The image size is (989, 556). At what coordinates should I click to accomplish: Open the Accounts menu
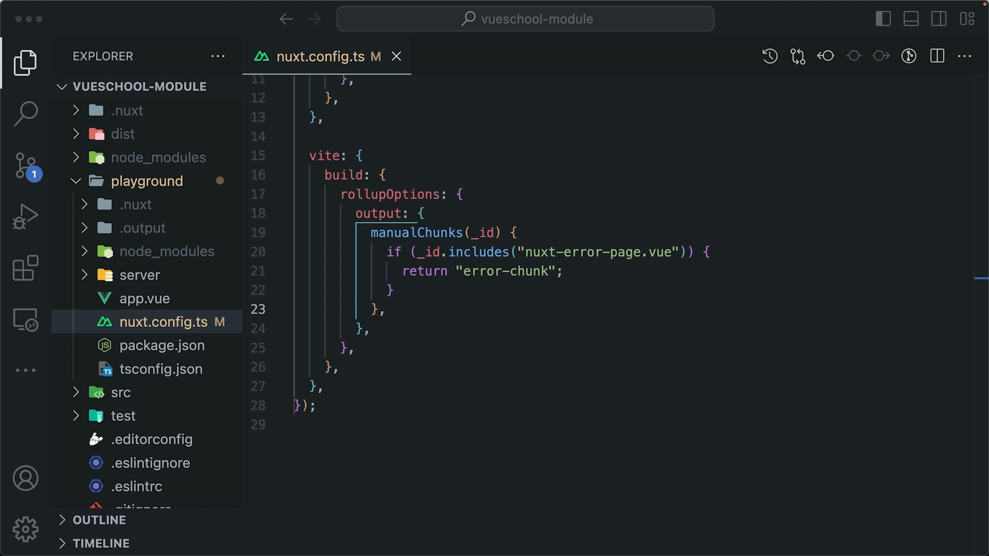click(x=25, y=478)
